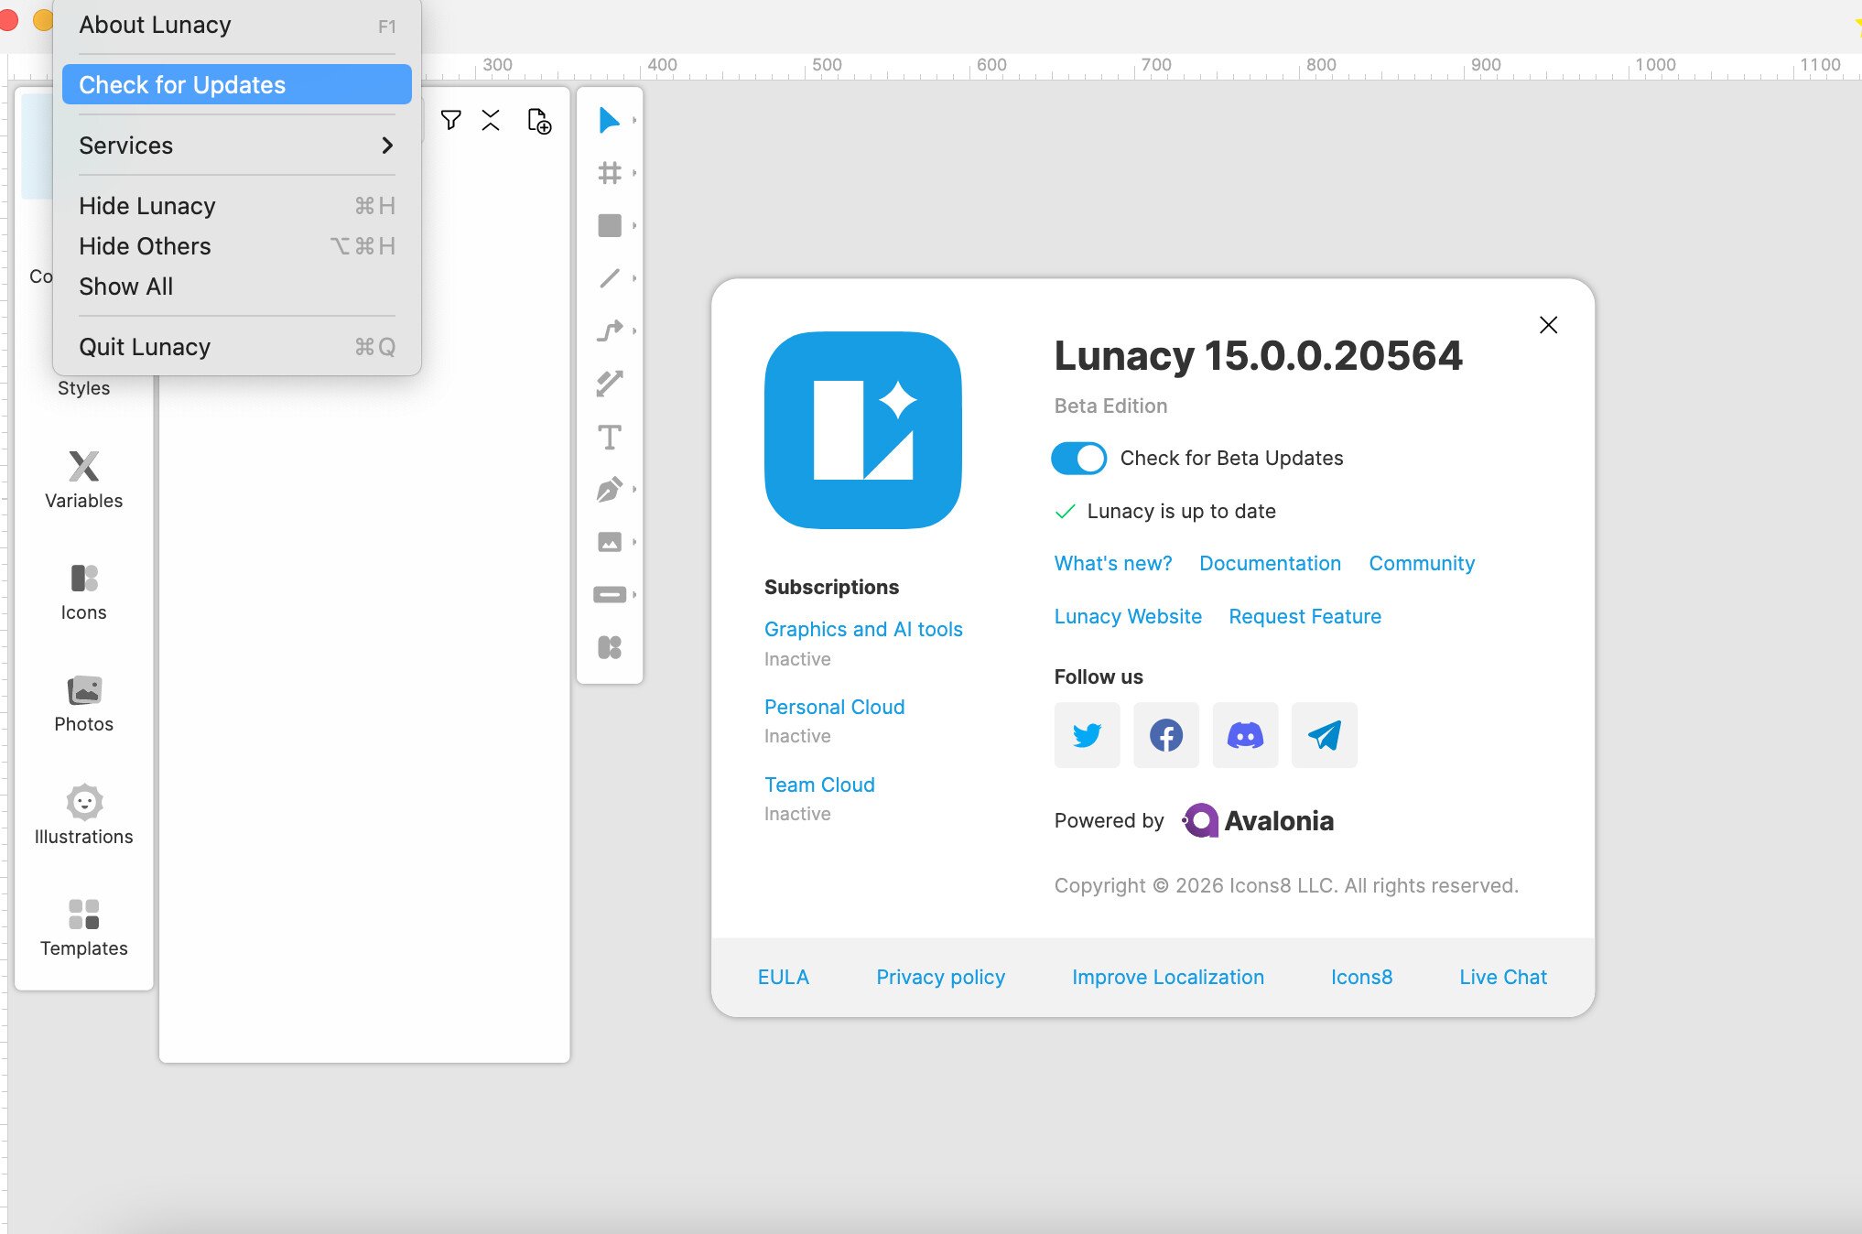Open the Variables sidebar panel
The image size is (1862, 1234).
pyautogui.click(x=83, y=480)
